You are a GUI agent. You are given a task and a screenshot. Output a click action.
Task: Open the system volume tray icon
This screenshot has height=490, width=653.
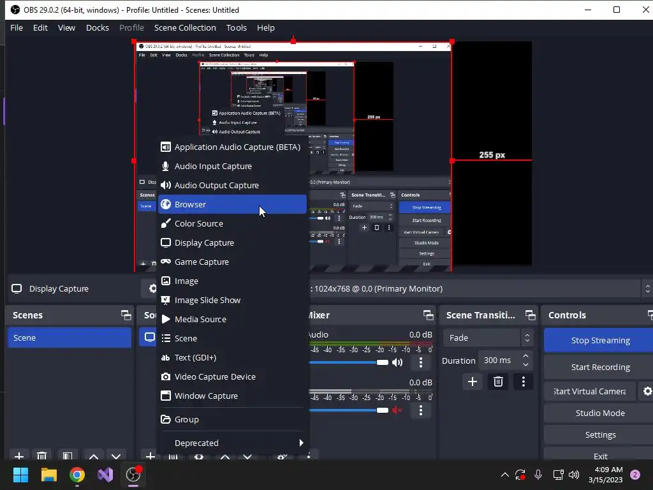574,475
